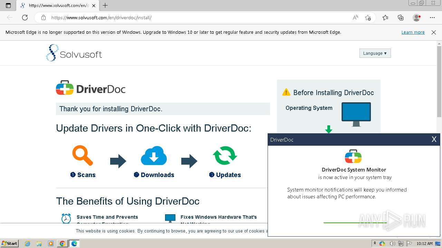Open Edge Settings and more ellipsis
Screen dimensions: 442x248
432,18
